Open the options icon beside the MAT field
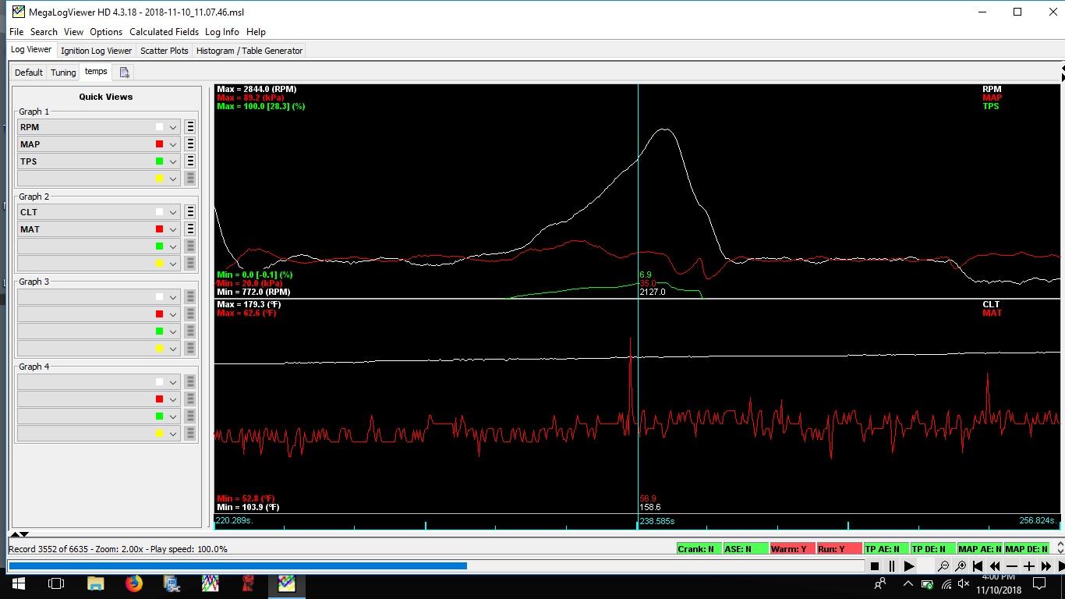This screenshot has width=1065, height=599. coord(190,229)
